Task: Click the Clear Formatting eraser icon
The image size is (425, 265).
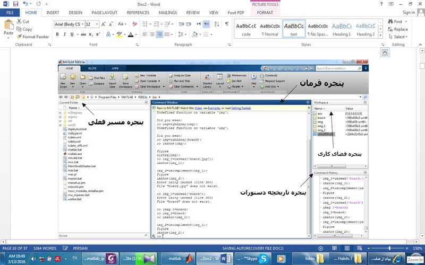Action: pos(135,24)
